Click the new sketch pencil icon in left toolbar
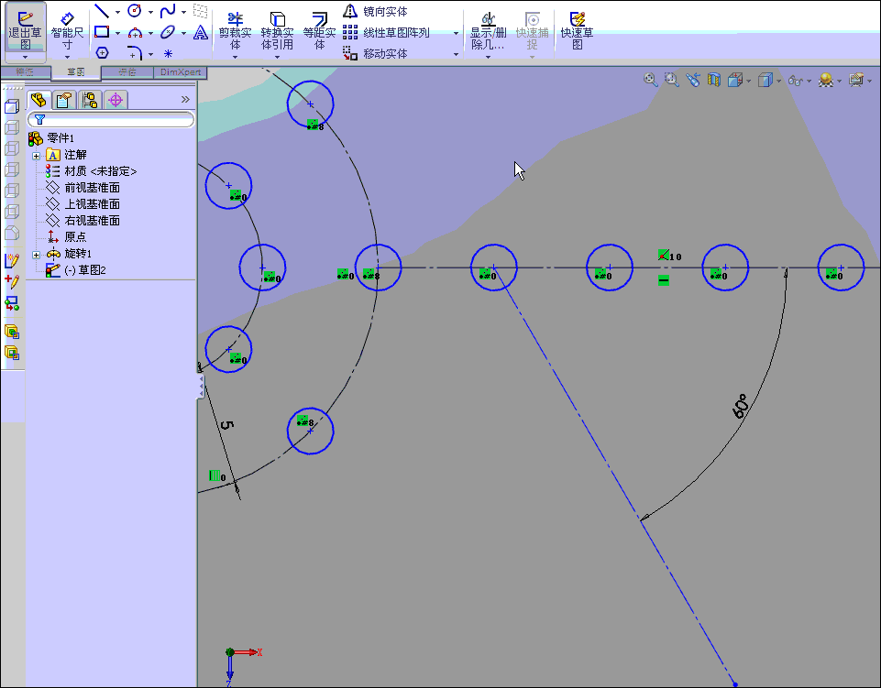Viewport: 881px width, 688px height. 12,260
